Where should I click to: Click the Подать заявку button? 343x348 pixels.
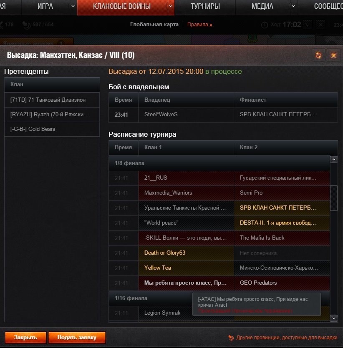(x=77, y=337)
